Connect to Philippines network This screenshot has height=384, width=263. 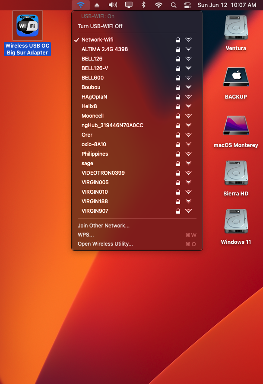pos(137,154)
